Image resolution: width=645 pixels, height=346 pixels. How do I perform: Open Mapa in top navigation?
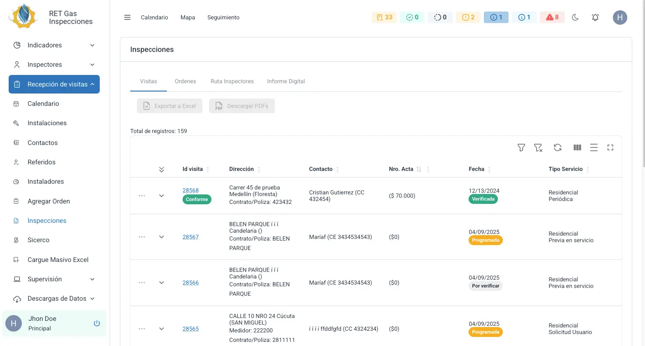pyautogui.click(x=188, y=17)
